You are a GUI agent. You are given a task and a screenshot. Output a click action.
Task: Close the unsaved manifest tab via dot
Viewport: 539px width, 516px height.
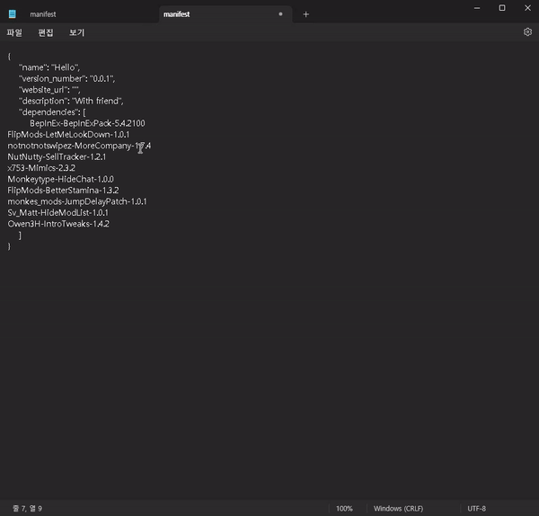280,14
